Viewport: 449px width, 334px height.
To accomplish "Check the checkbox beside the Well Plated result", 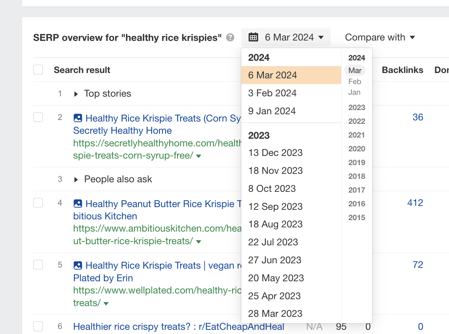I will click(x=38, y=264).
